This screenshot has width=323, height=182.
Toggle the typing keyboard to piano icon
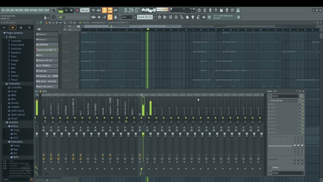(x=93, y=17)
